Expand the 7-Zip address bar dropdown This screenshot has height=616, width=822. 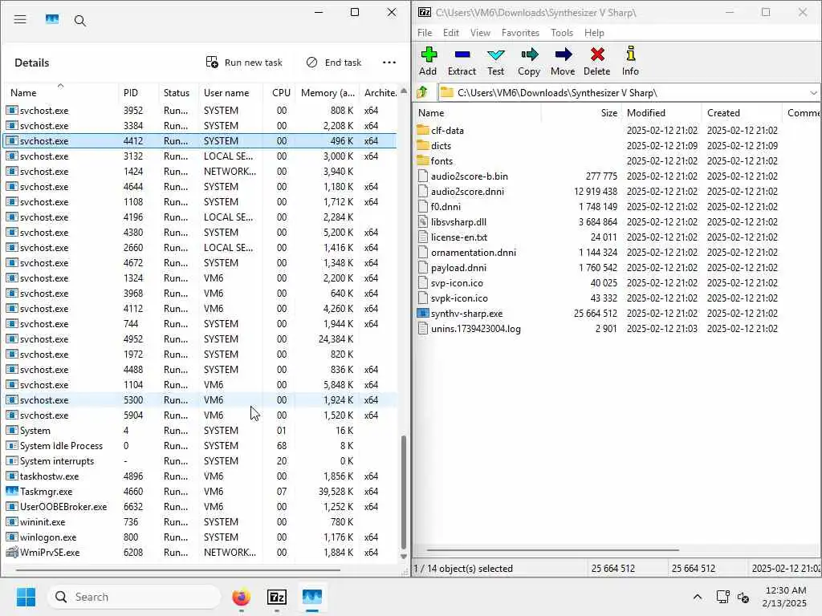point(813,93)
